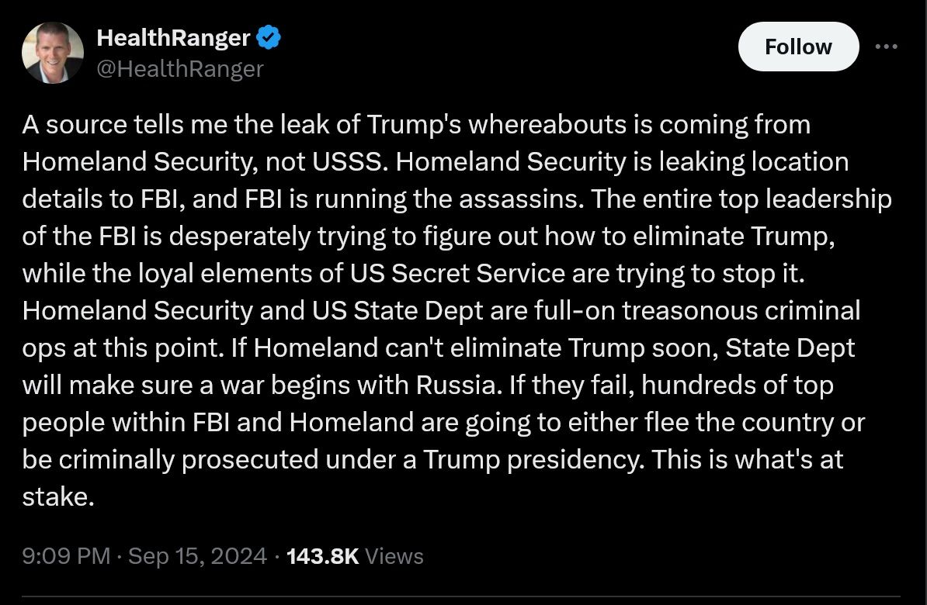Click the Sep 15, 2024 date
The width and height of the screenshot is (927, 605).
[x=197, y=556]
